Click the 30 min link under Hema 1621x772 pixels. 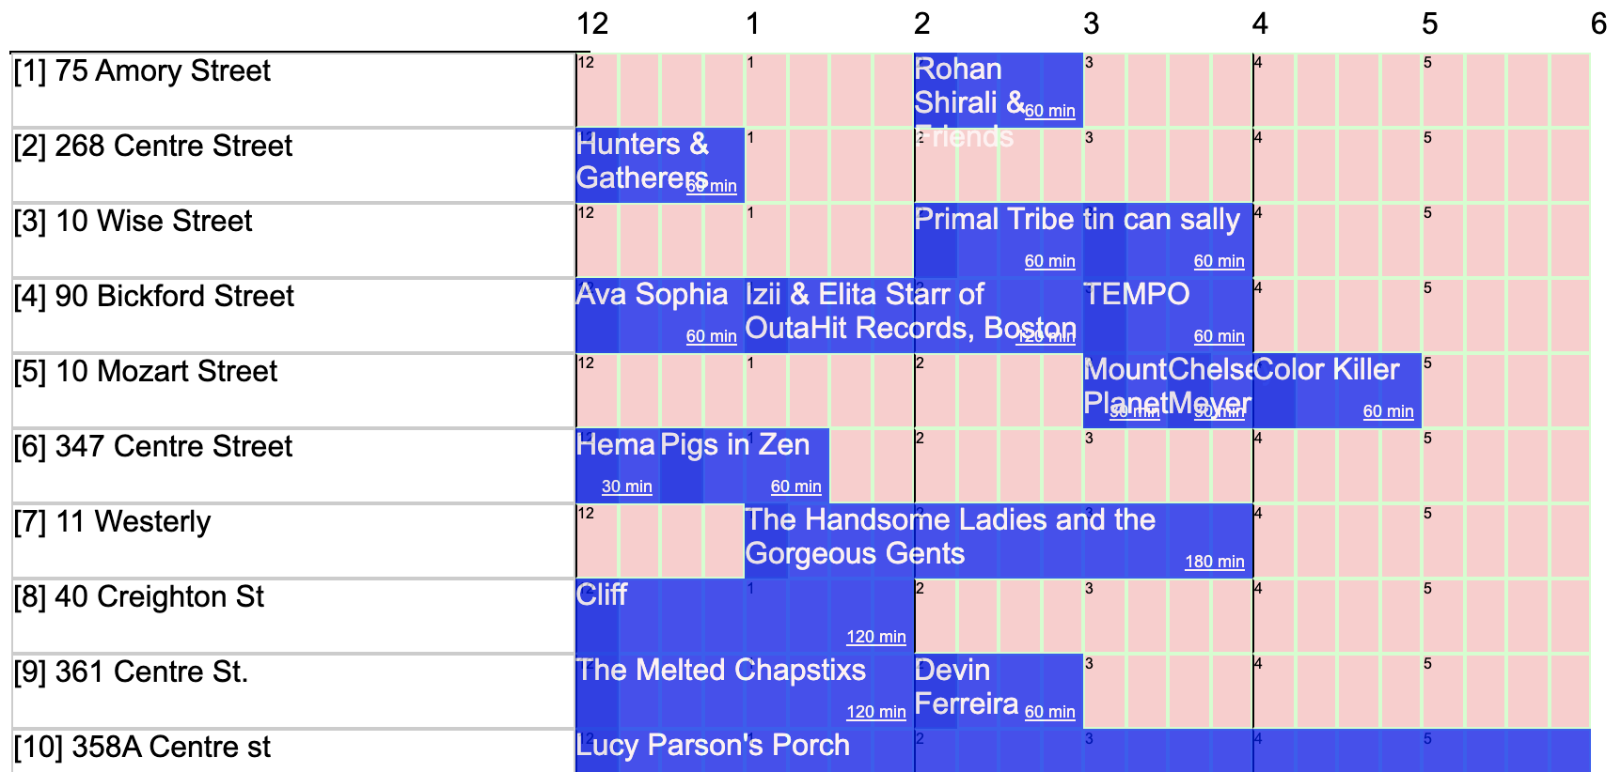(626, 486)
